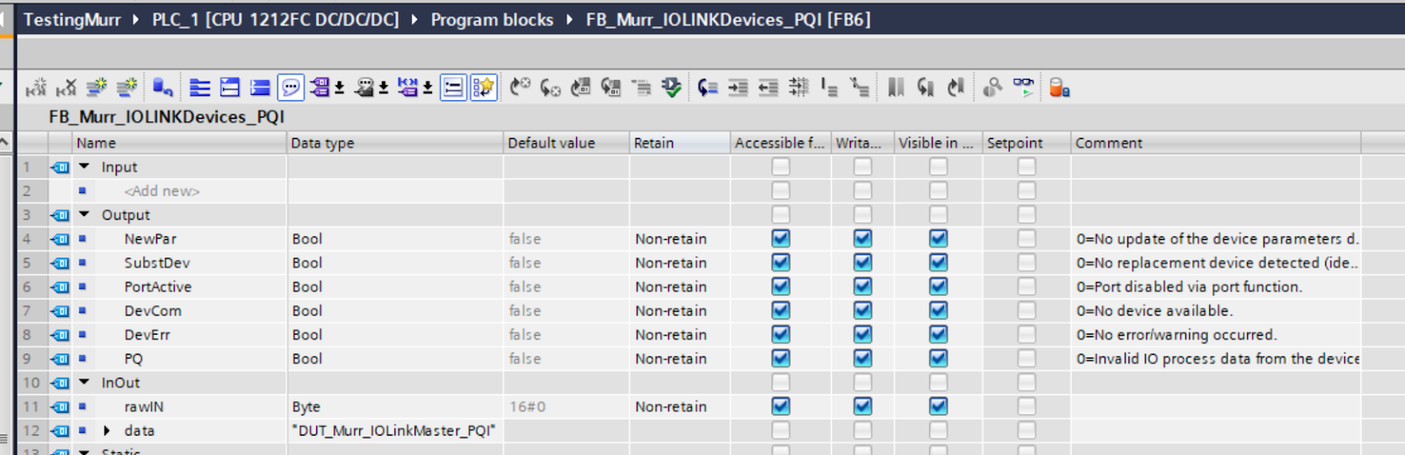Enable Setpoint checkbox for DevCom row

[x=1027, y=310]
